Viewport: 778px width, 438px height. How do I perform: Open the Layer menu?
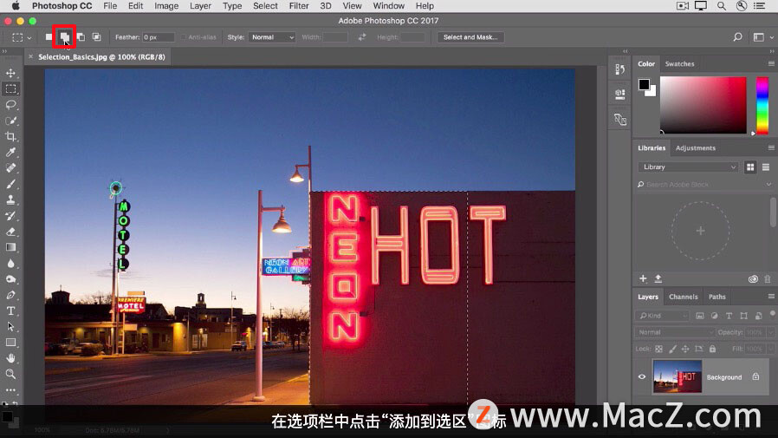(x=200, y=6)
